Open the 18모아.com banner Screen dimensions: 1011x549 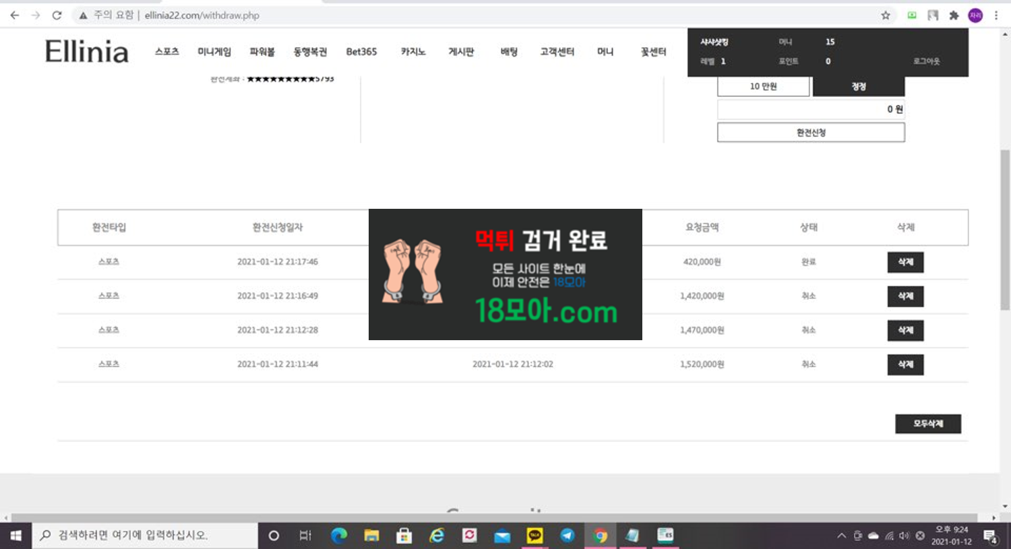pos(506,275)
